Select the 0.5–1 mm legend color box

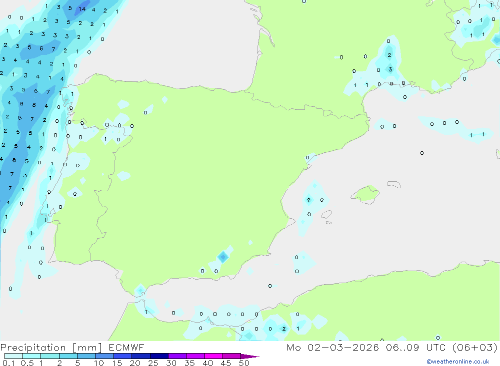(32, 356)
